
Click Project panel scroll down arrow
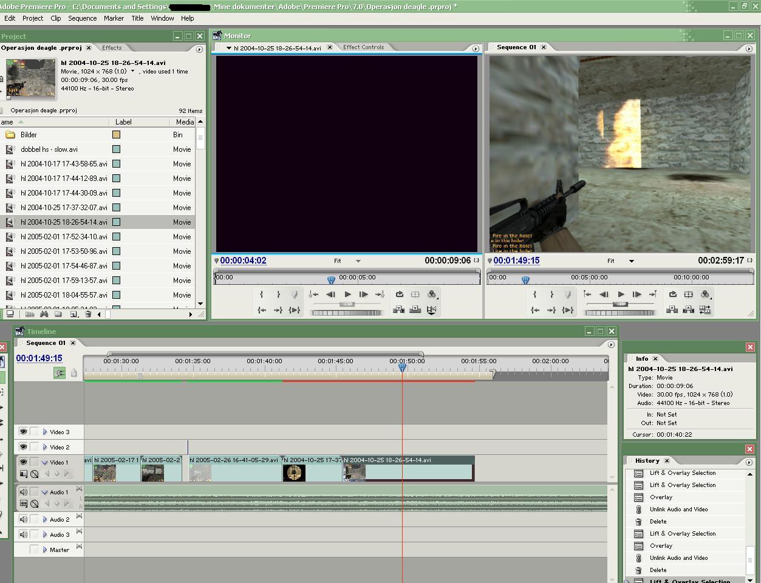200,304
